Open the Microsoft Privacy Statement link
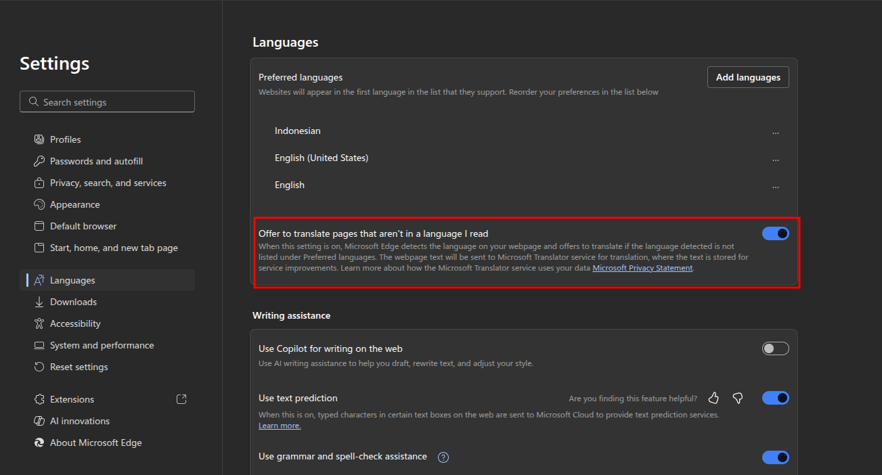The height and width of the screenshot is (475, 882). [642, 268]
